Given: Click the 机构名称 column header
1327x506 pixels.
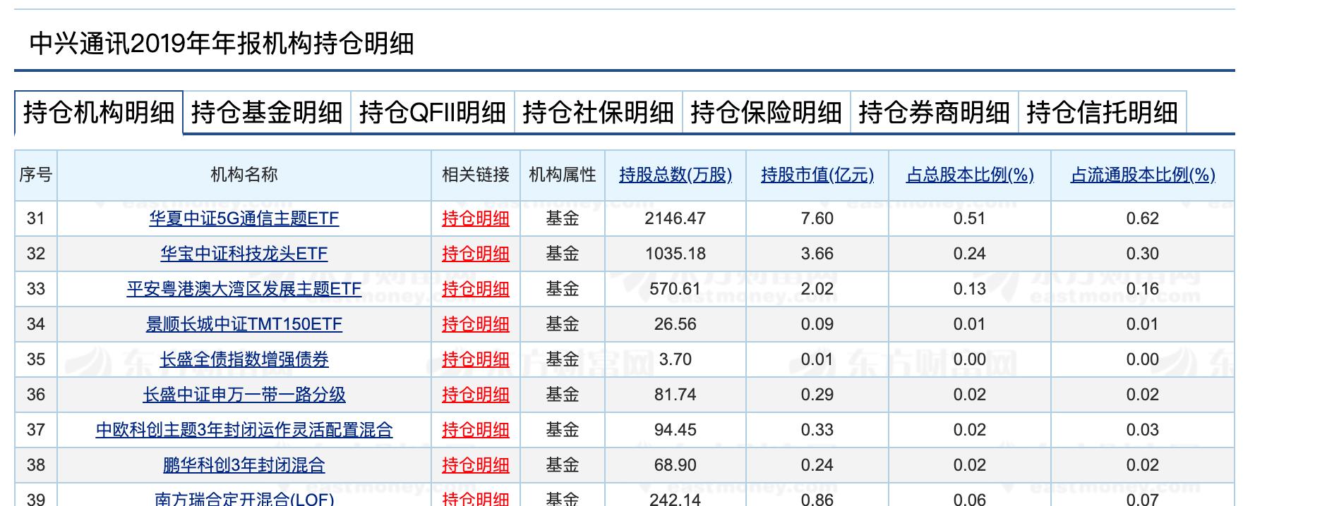Looking at the screenshot, I should coord(244,175).
